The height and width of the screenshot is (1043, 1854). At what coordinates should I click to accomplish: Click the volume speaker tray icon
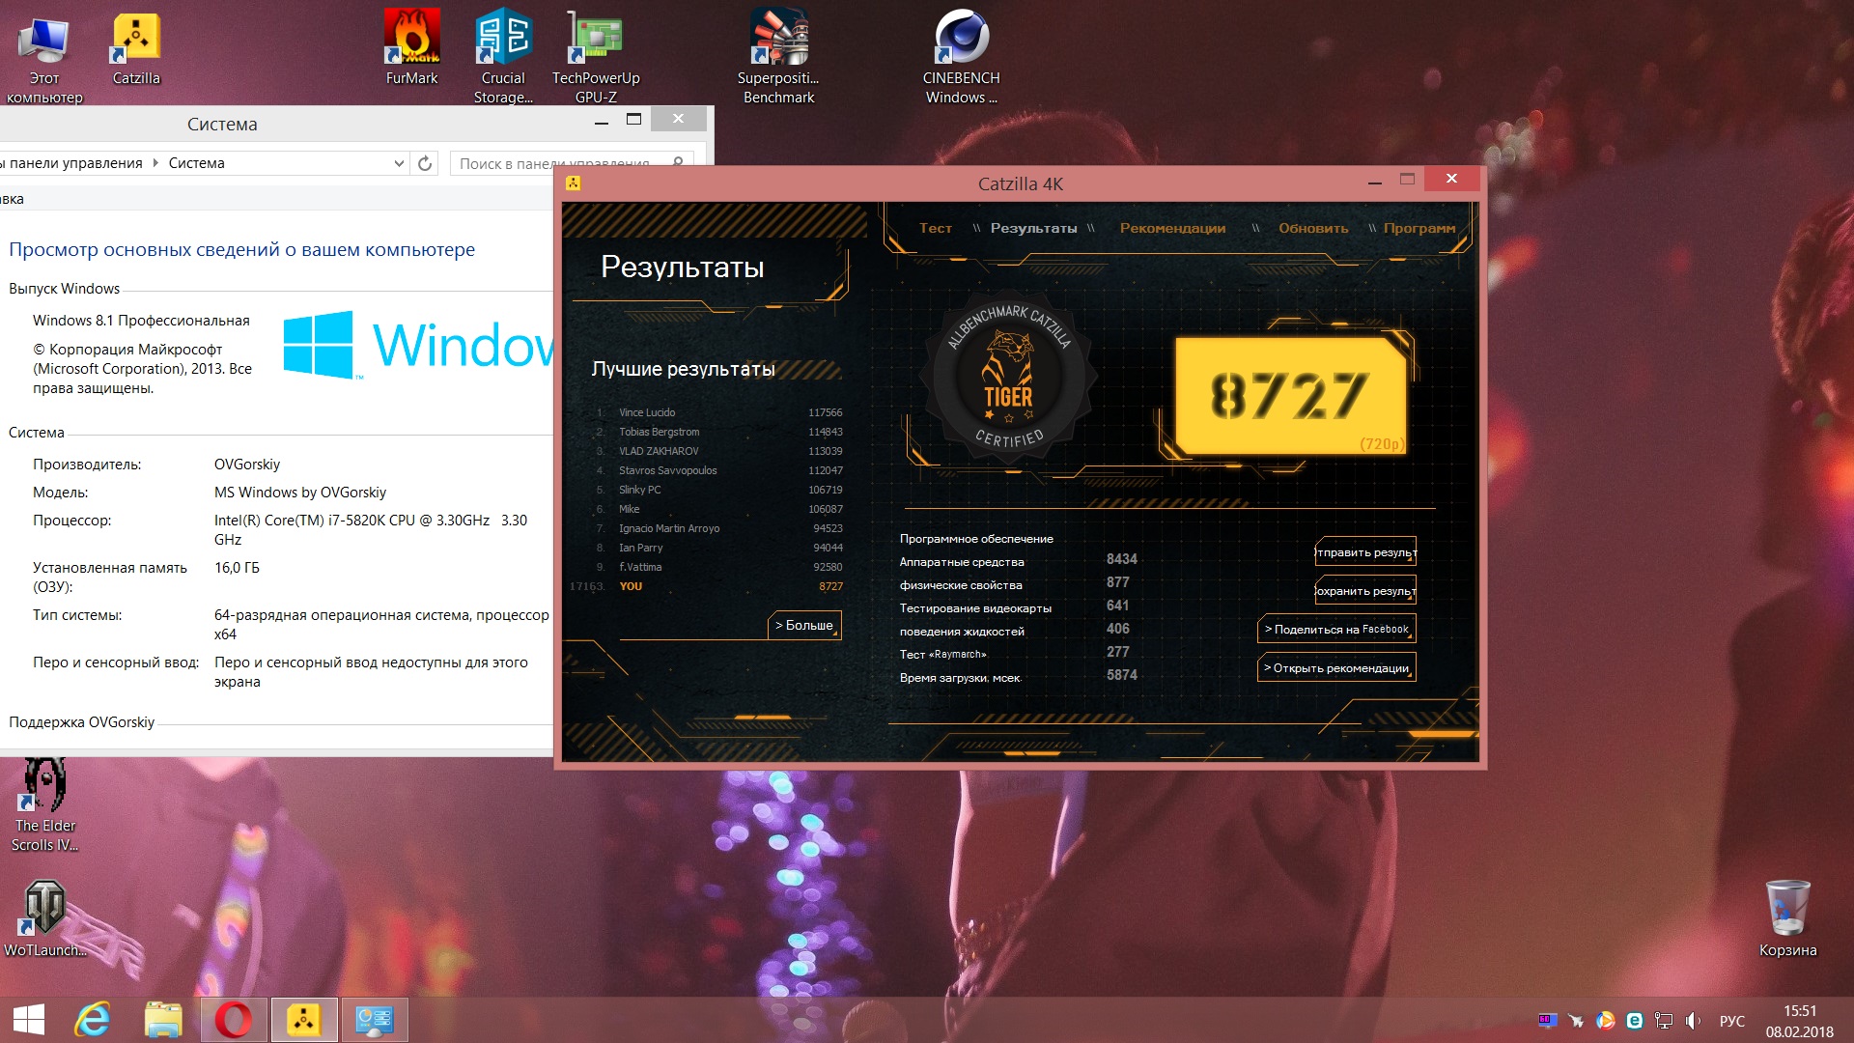1693,1021
